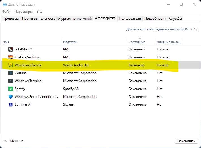
Task: Click Microsoft Corporation in Cortana row
Action: coord(80,73)
